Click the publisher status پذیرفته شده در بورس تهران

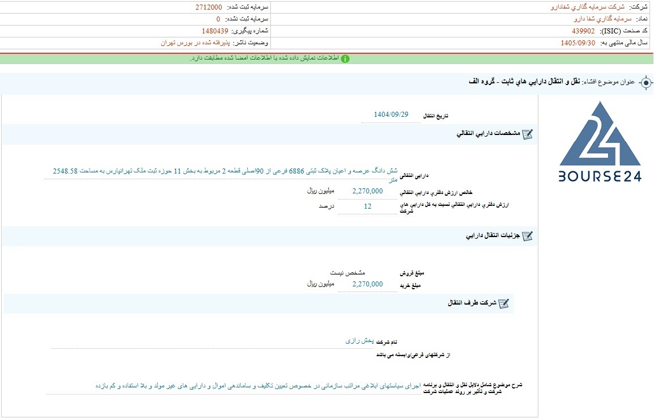point(195,43)
